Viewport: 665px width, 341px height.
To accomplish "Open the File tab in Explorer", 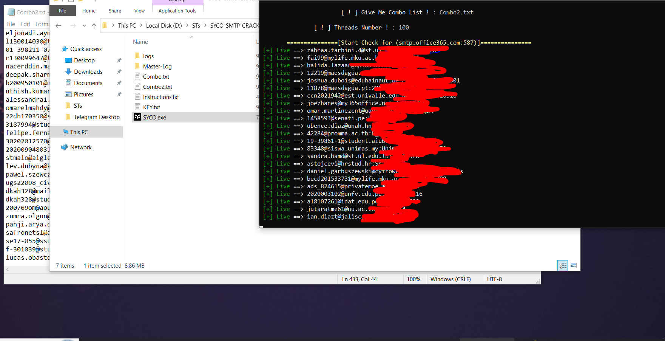I will (63, 11).
